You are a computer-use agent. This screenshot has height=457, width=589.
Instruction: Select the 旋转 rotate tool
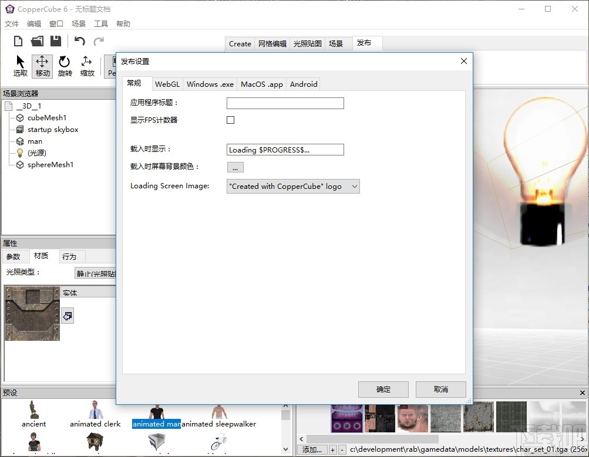[x=64, y=65]
